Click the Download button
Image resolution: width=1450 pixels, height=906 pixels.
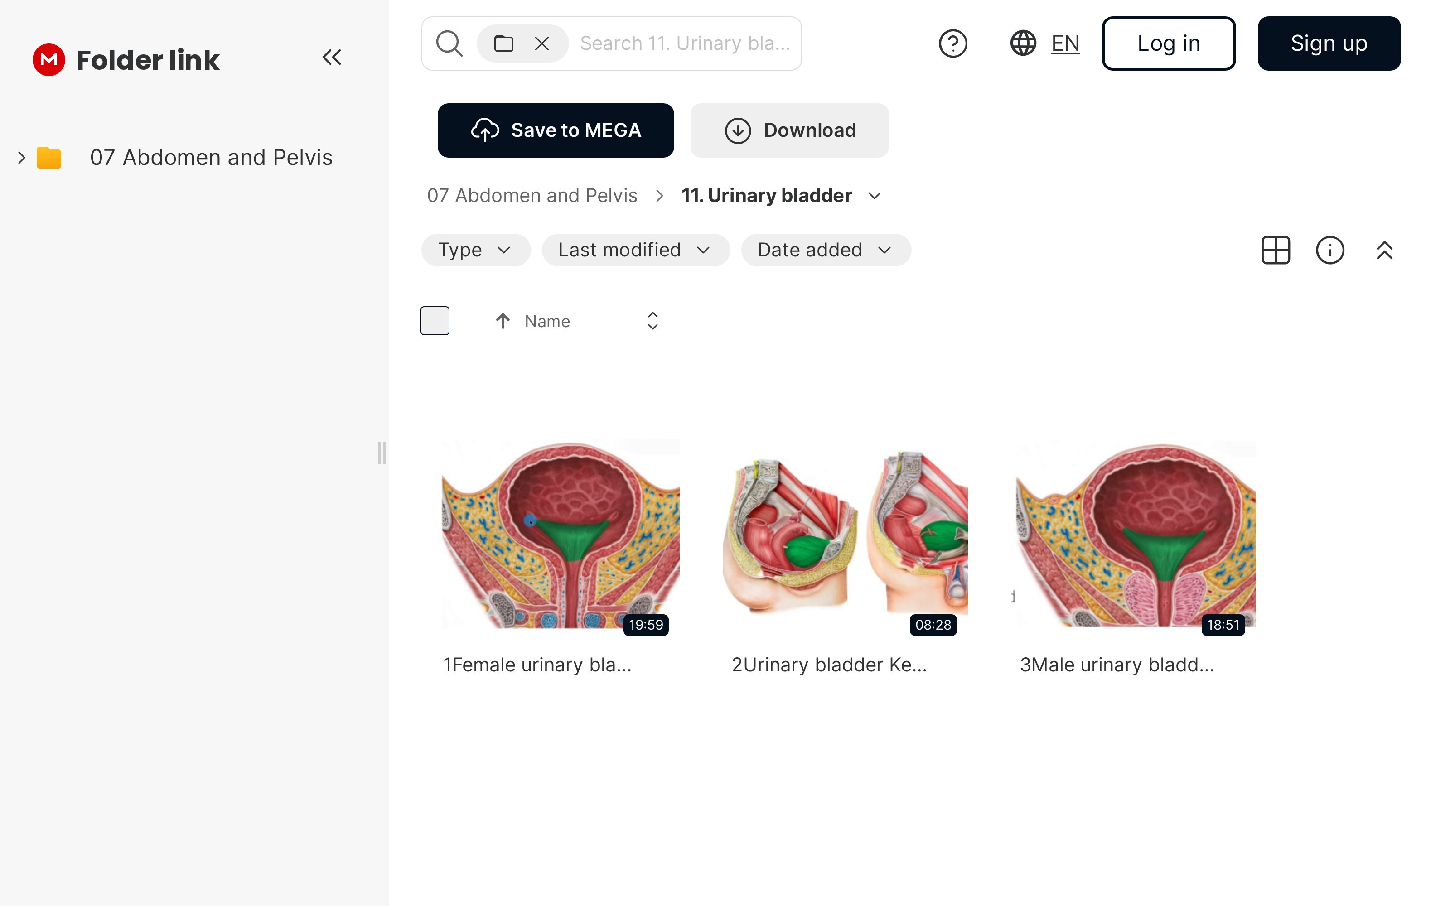789,130
